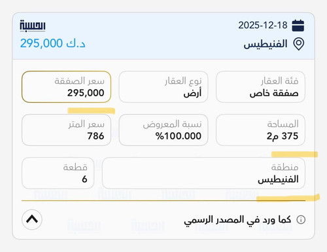
Task: Click the قطعة 6 box
Action: (x=58, y=173)
